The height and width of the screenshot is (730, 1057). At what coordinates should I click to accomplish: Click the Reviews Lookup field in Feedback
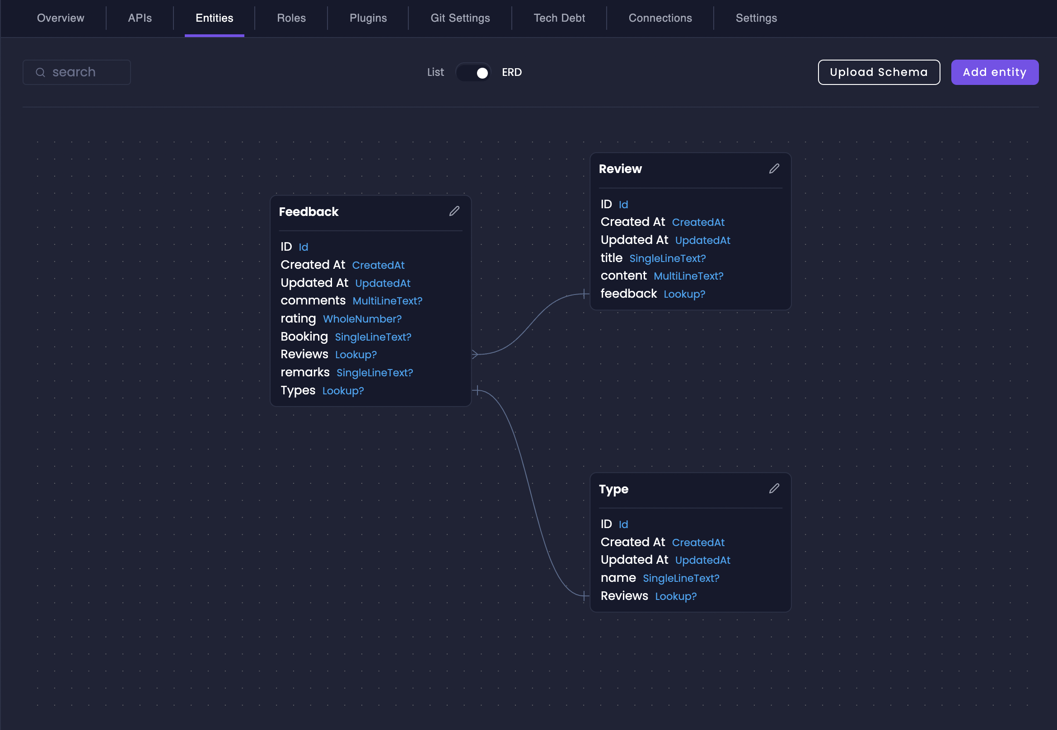(x=328, y=355)
